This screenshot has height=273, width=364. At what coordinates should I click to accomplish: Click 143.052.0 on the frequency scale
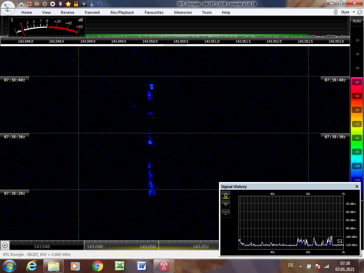274,41
